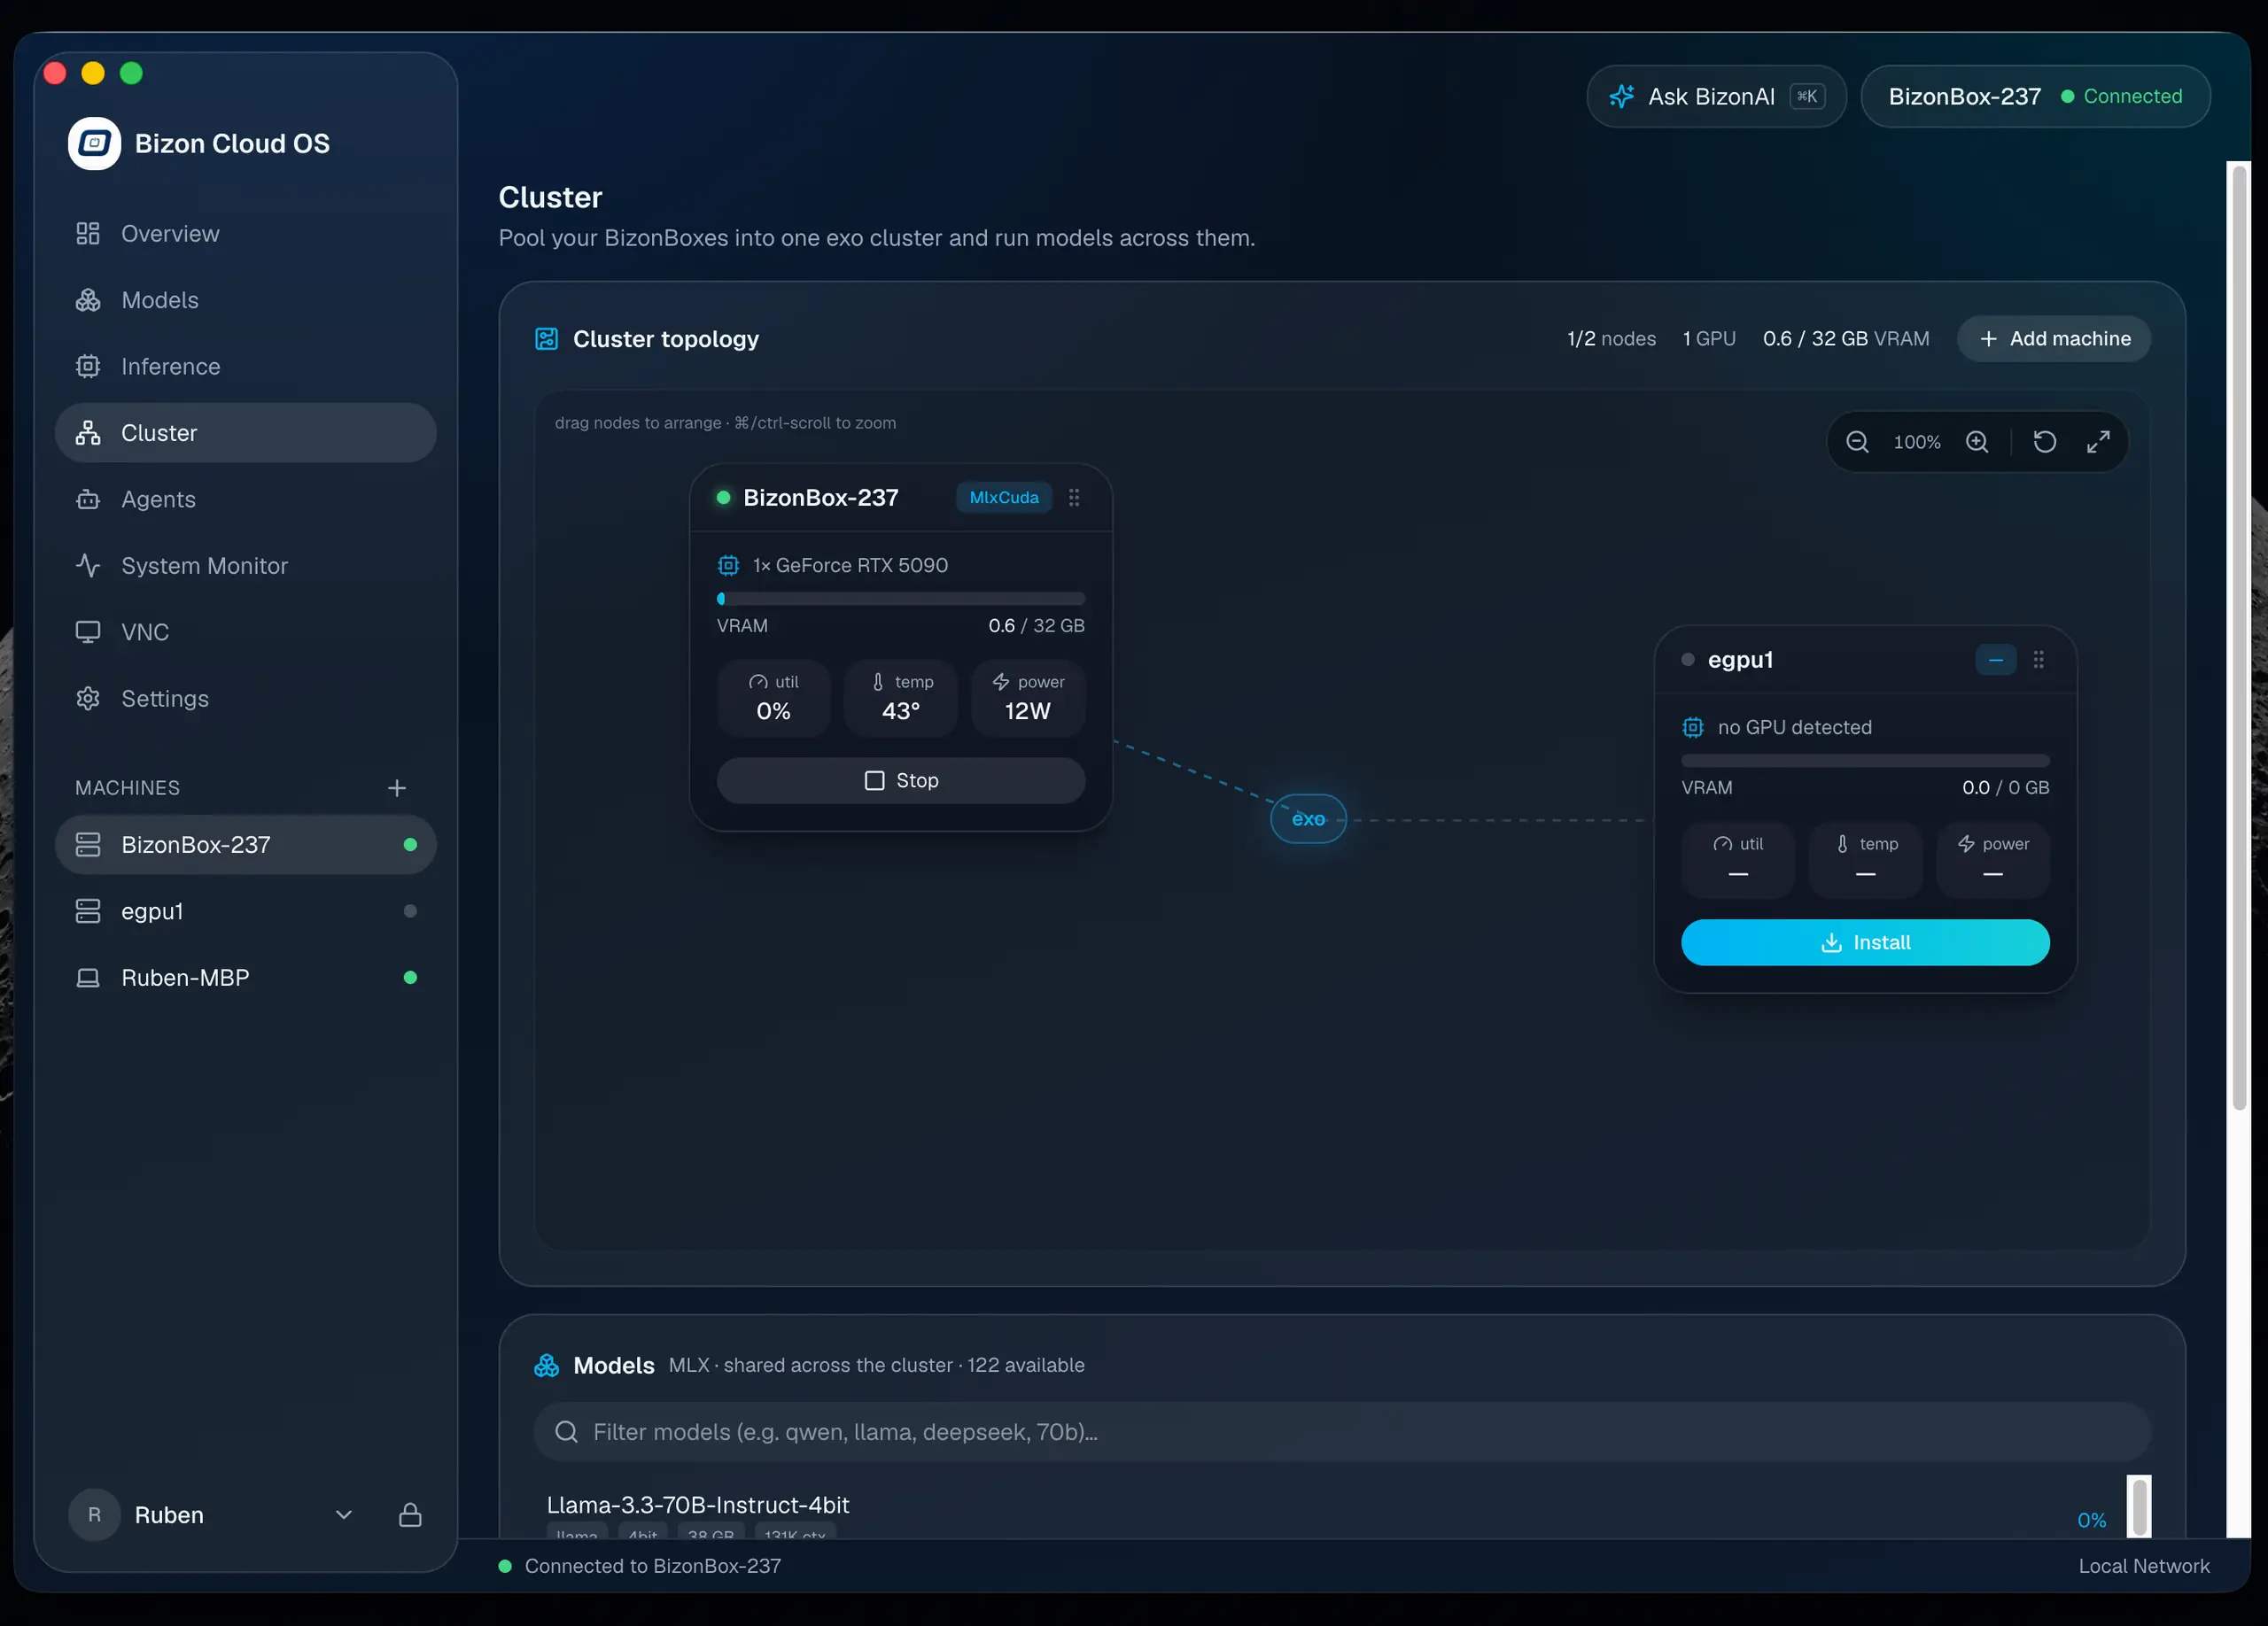Image resolution: width=2268 pixels, height=1626 pixels.
Task: Grab the drag handle on BizonBox-237 node
Action: [x=1074, y=498]
